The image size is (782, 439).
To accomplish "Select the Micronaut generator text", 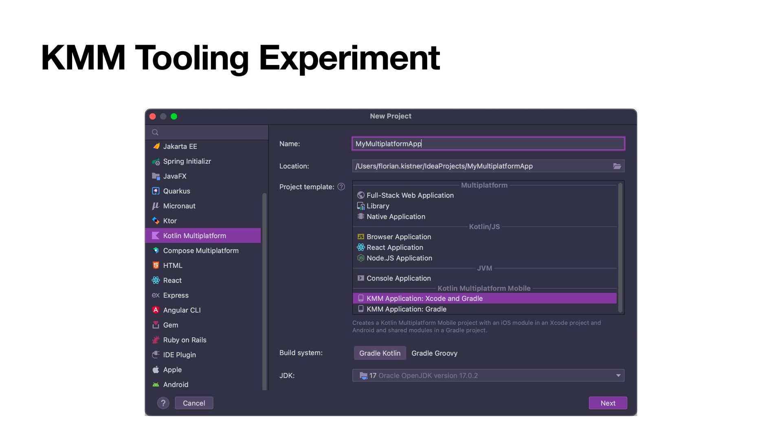I will pyautogui.click(x=179, y=206).
